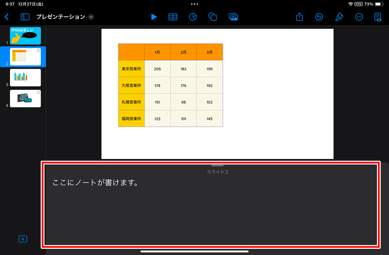389x255 pixels.
Task: Add a new slide with plus button
Action: coord(23,239)
